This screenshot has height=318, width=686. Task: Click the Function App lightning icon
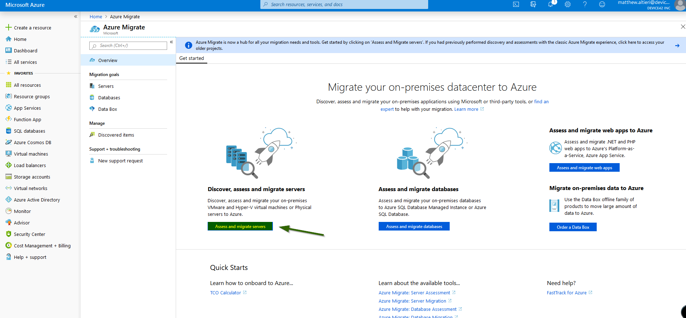point(9,119)
